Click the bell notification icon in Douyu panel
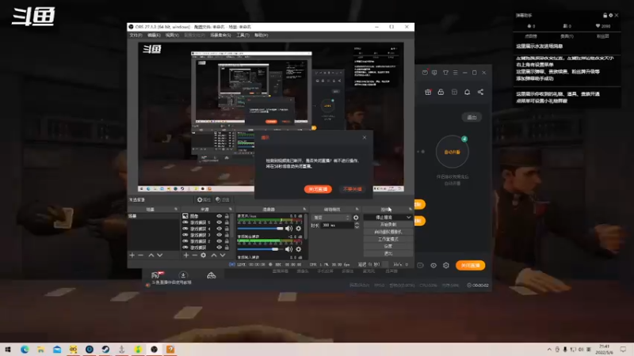The height and width of the screenshot is (356, 634). [467, 92]
